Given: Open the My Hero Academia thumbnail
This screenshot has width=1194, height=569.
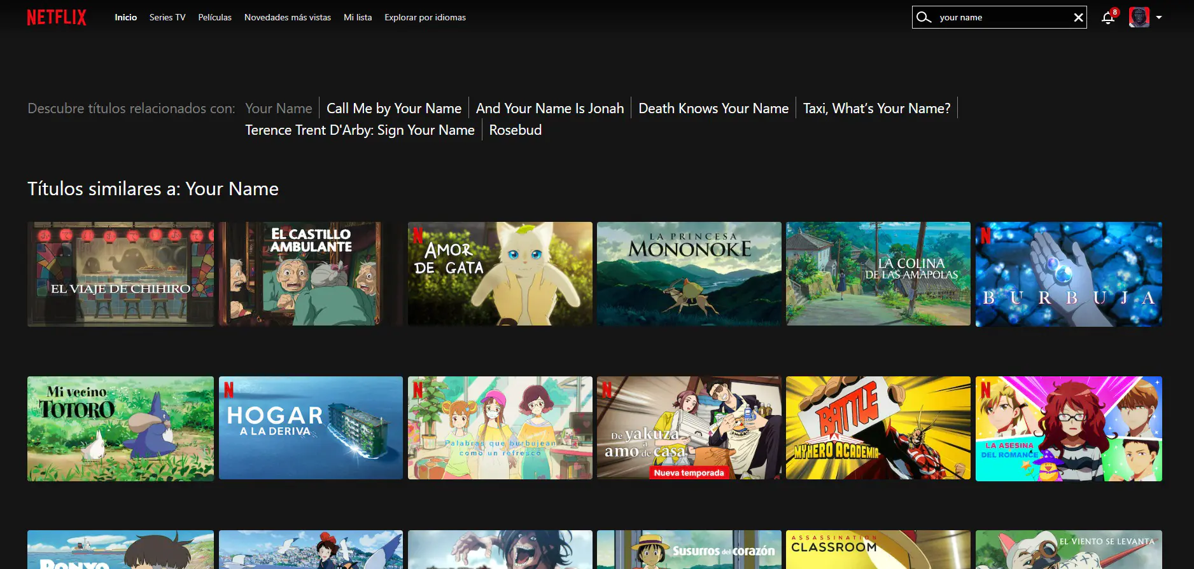Looking at the screenshot, I should 878,428.
